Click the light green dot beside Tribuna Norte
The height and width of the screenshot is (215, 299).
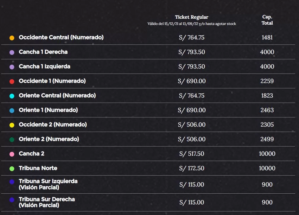(x=12, y=169)
